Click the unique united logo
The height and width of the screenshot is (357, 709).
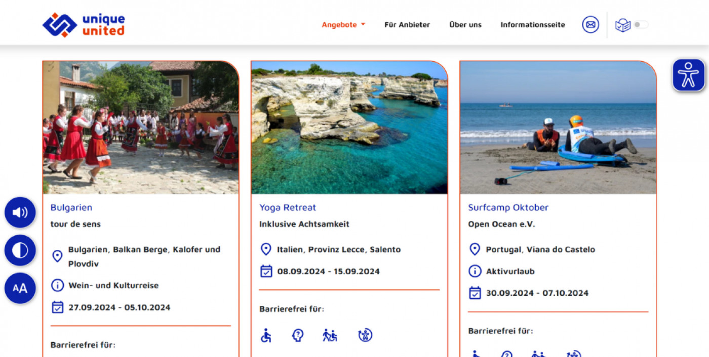[x=84, y=25]
